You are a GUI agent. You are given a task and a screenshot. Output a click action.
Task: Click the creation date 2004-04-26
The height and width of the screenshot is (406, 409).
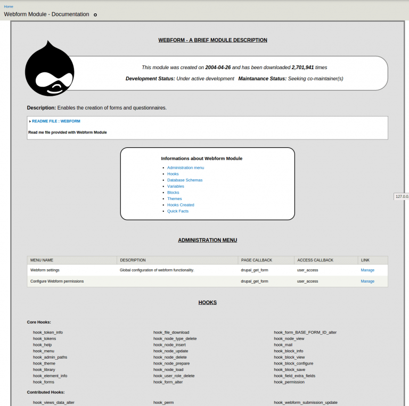(x=218, y=68)
